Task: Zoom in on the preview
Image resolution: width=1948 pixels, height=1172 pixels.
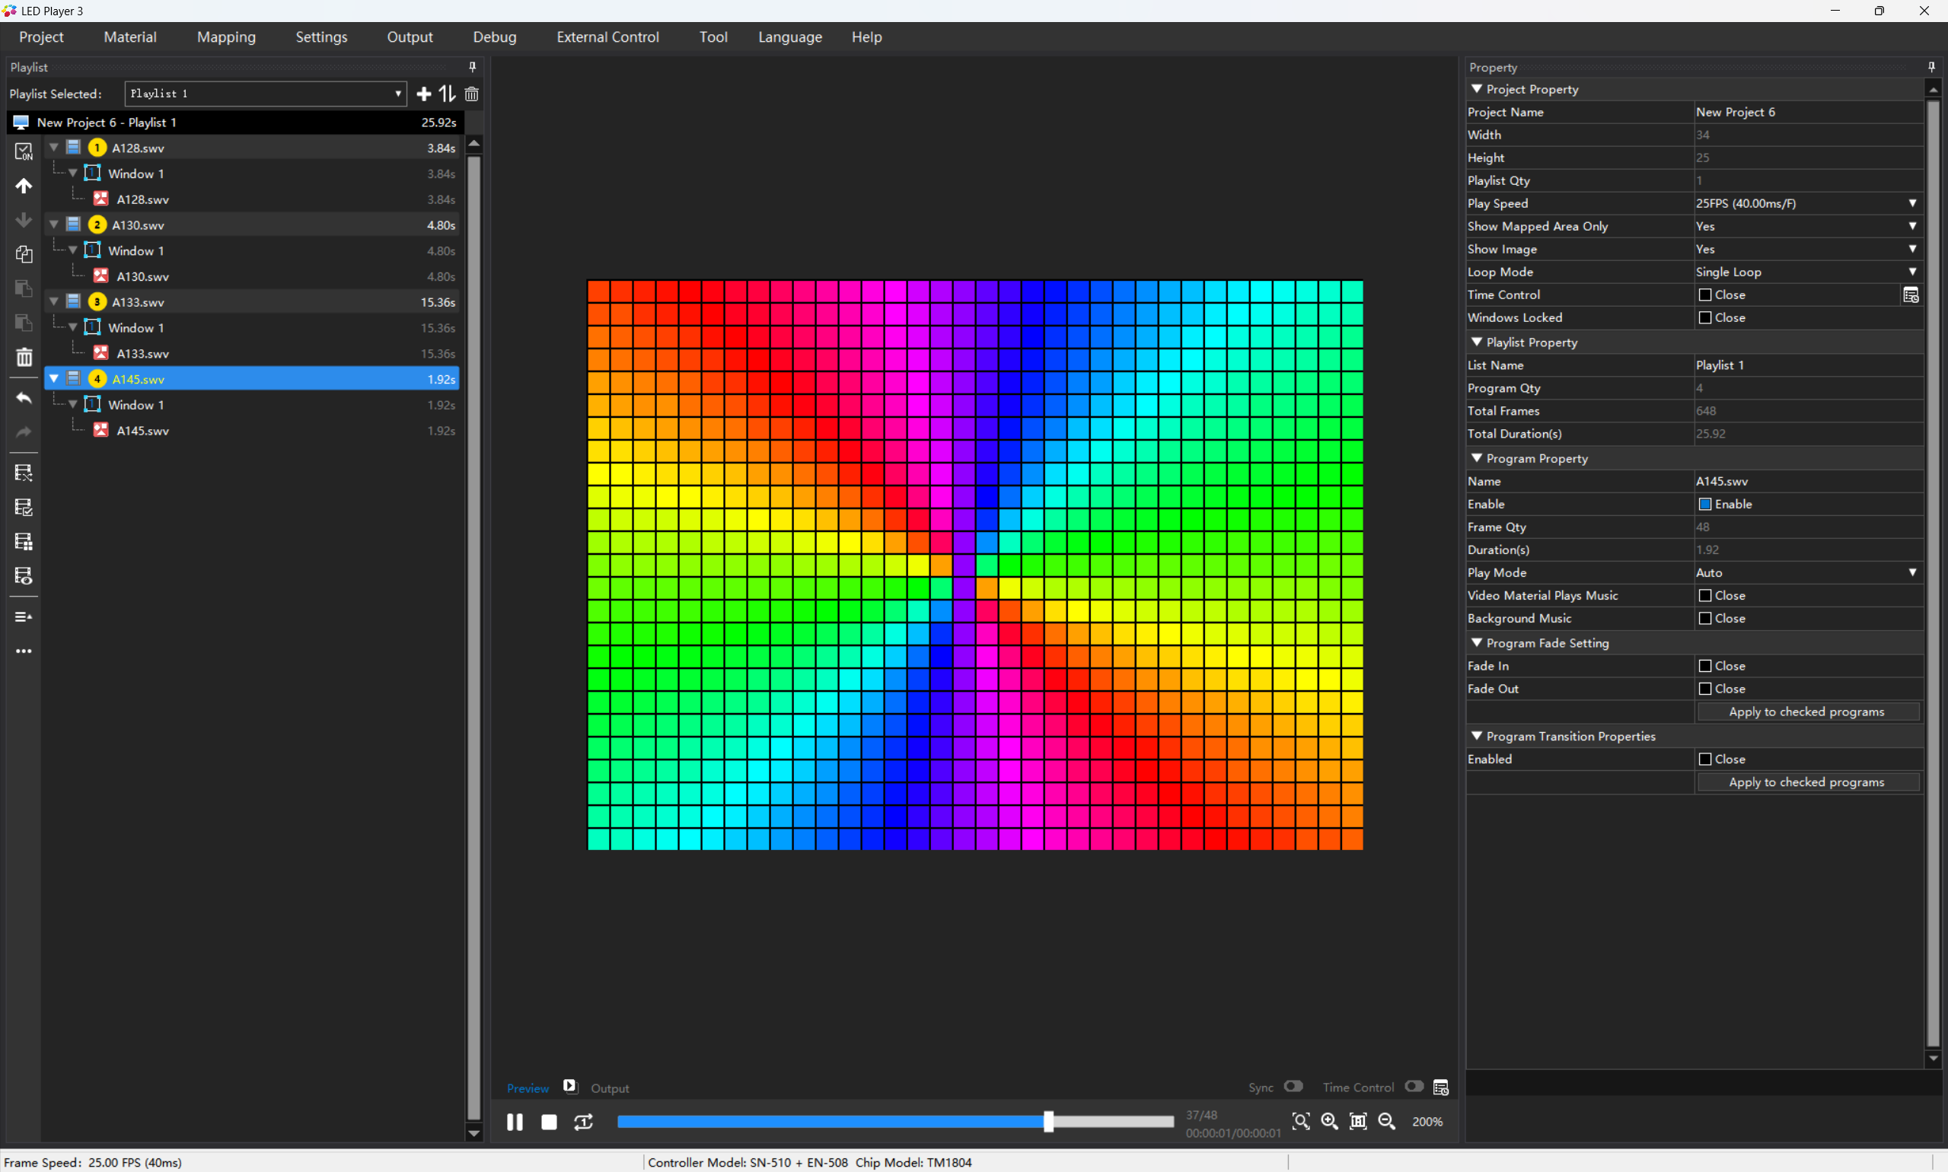Action: point(1329,1122)
